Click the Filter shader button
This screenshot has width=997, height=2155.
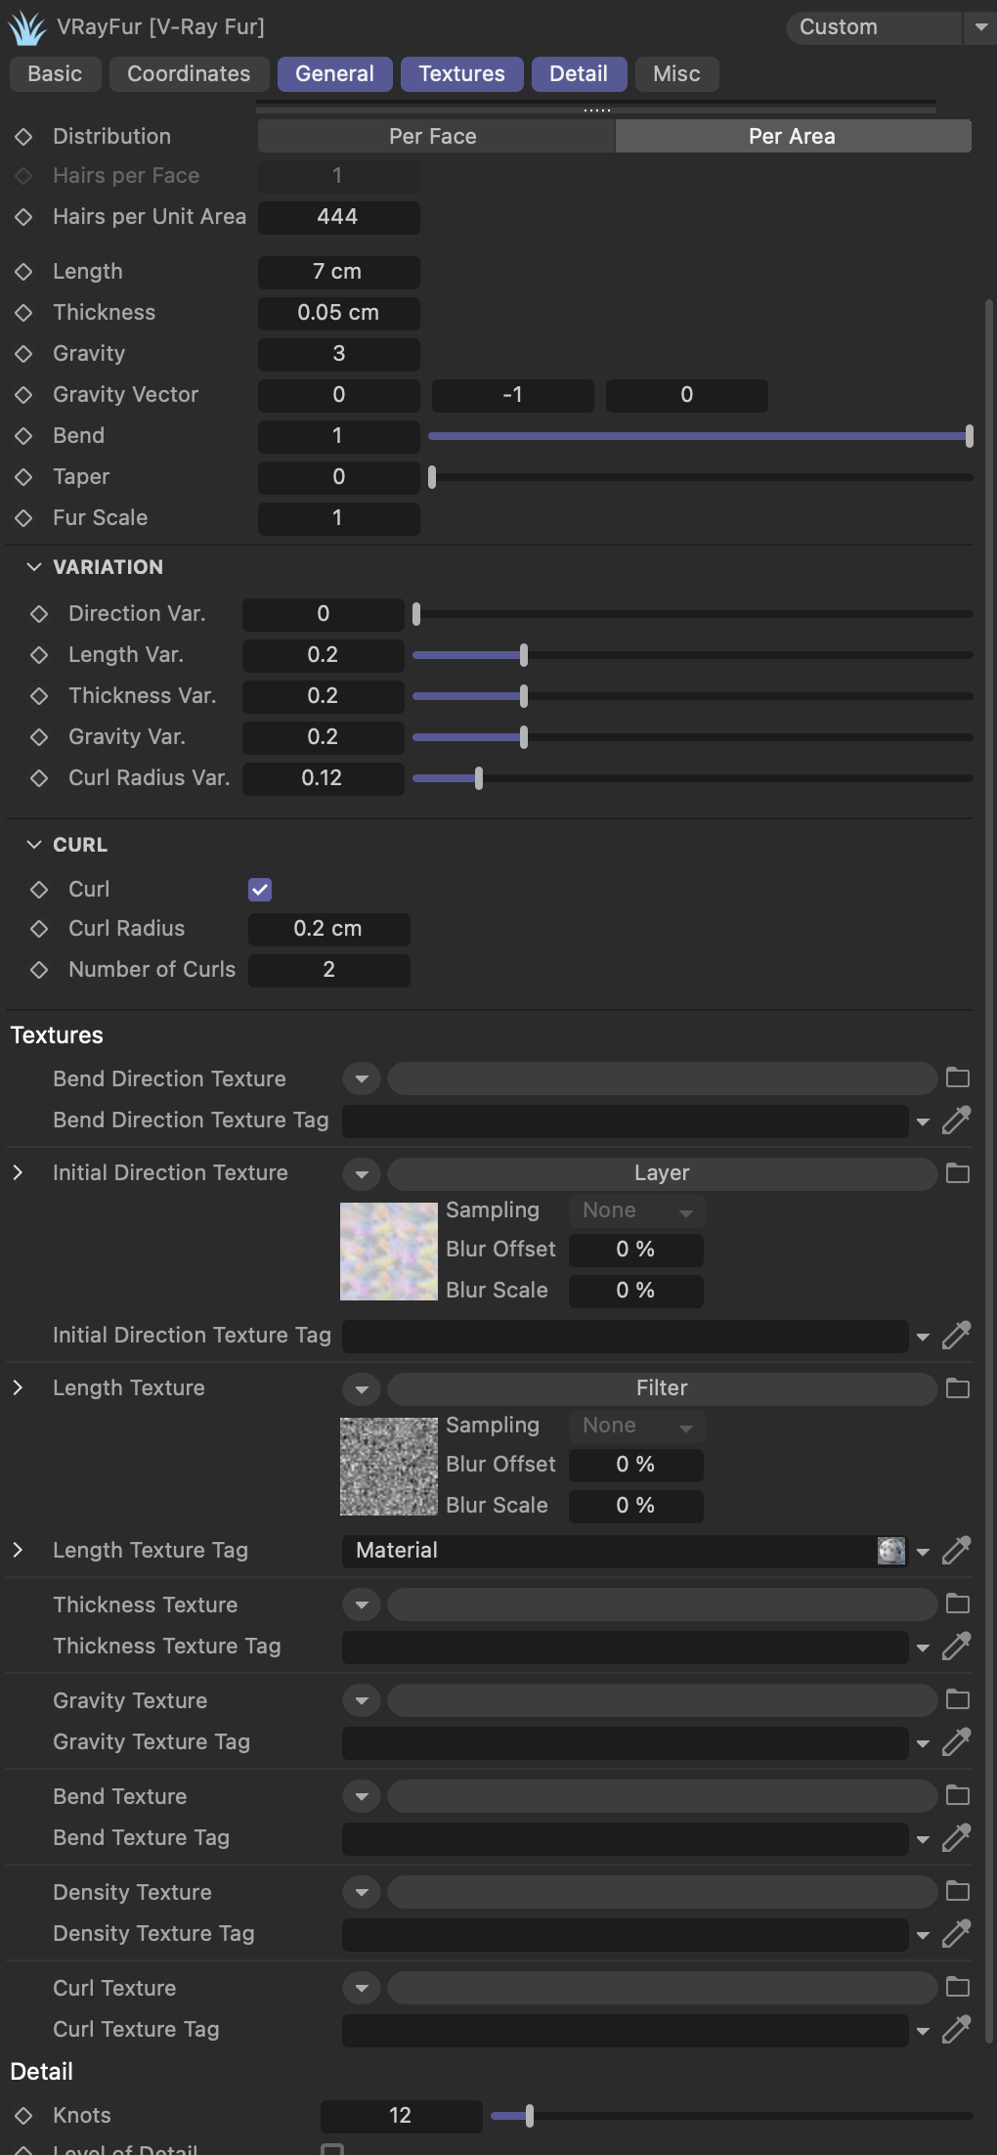[x=662, y=1387]
